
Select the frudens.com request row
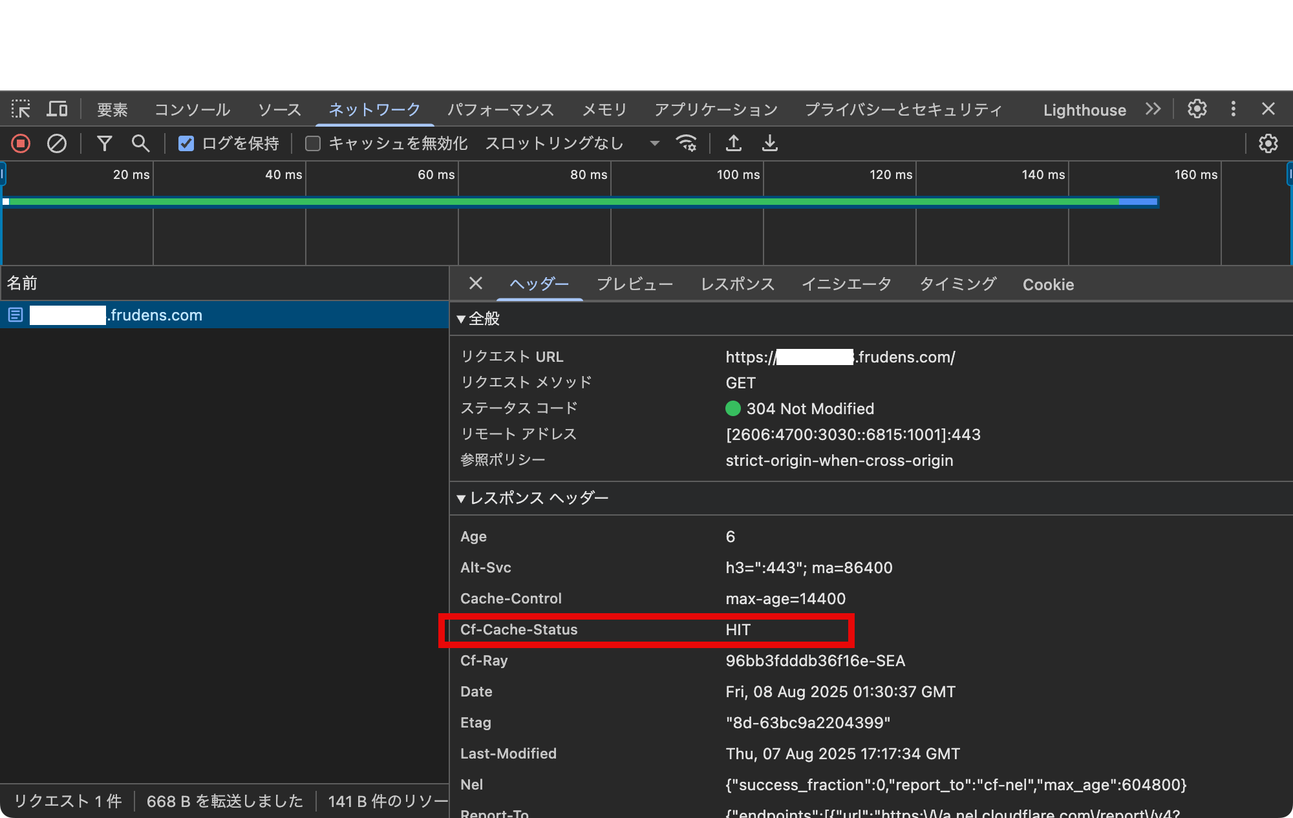point(224,315)
